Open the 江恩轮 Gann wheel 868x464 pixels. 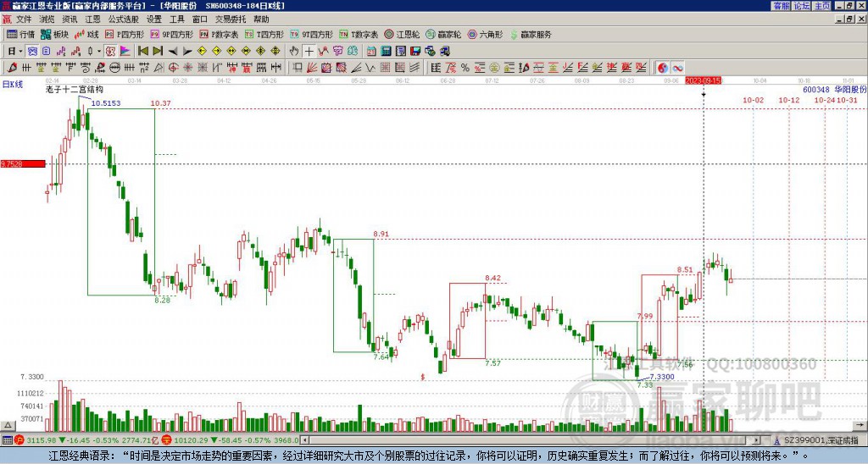(403, 34)
